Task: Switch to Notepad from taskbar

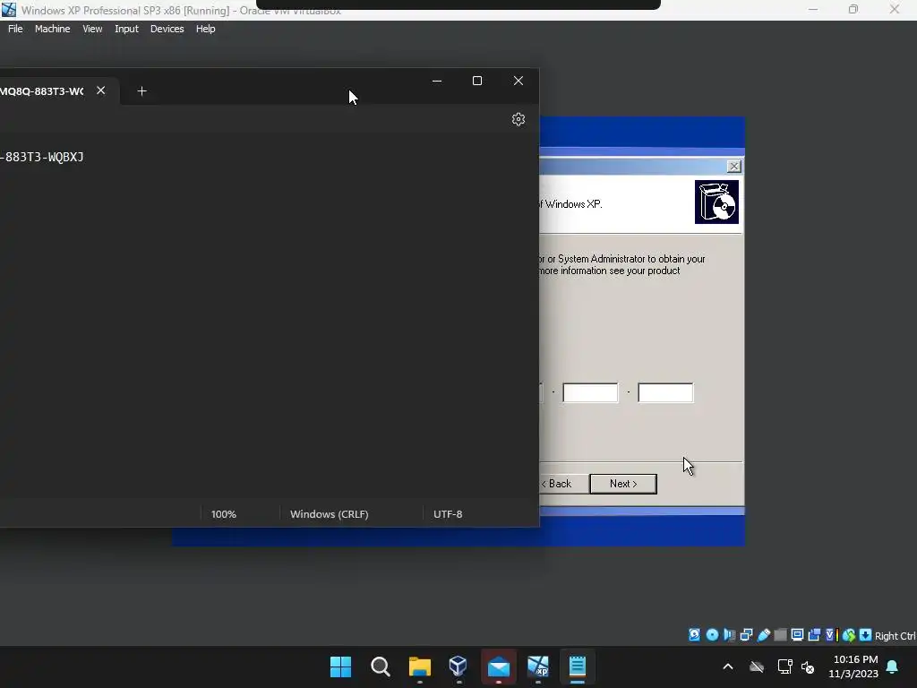Action: tap(578, 666)
